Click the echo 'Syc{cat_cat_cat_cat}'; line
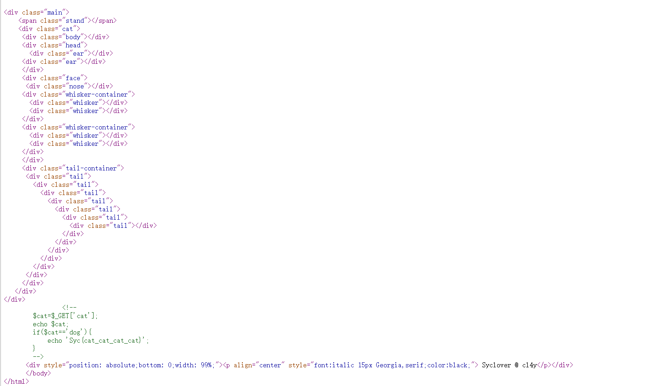 (x=98, y=340)
